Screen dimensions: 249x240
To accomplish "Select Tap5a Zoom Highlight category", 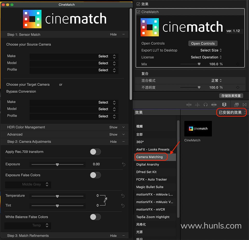I will (153, 217).
